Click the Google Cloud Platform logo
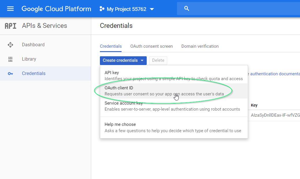300x179 pixels. (x=56, y=9)
